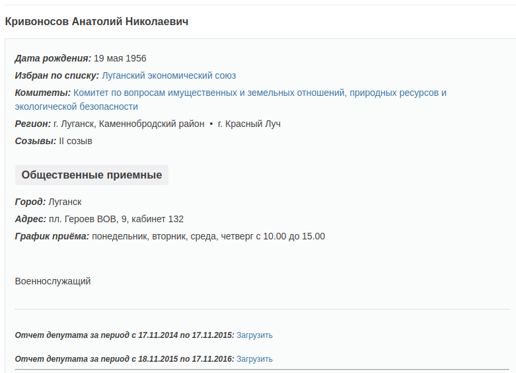The width and height of the screenshot is (516, 373).
Task: Click the Общественные приемные section header
Action: point(92,175)
